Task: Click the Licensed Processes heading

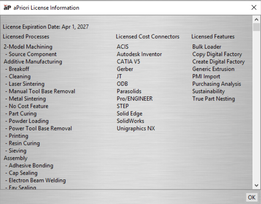Action: tap(26, 36)
